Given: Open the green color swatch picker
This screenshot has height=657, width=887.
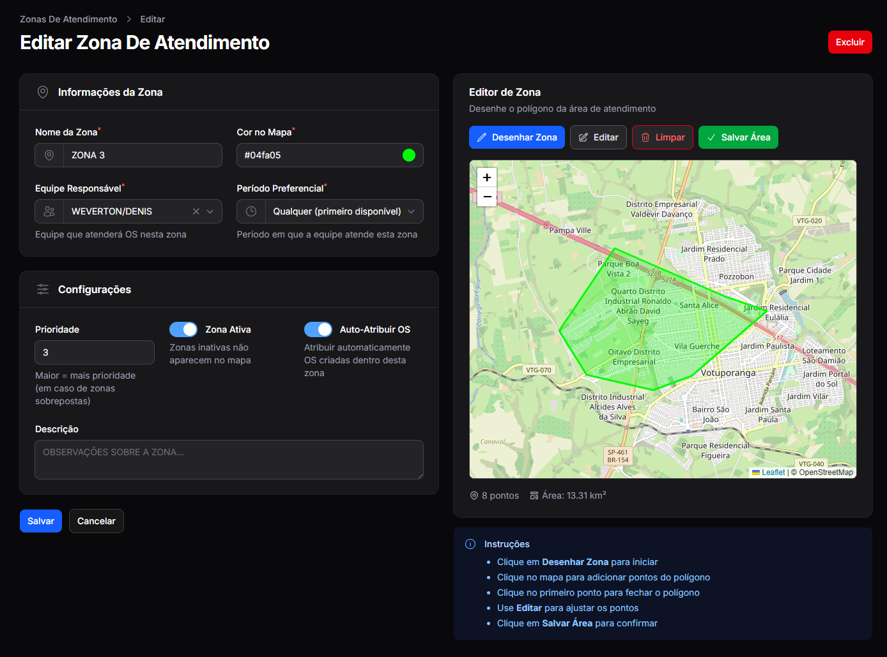Looking at the screenshot, I should click(409, 155).
